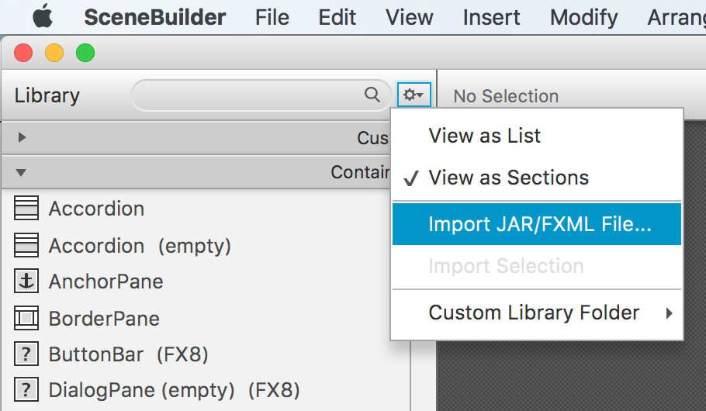
Task: Click the DialogPane (empty) question-mark icon
Action: pos(26,389)
